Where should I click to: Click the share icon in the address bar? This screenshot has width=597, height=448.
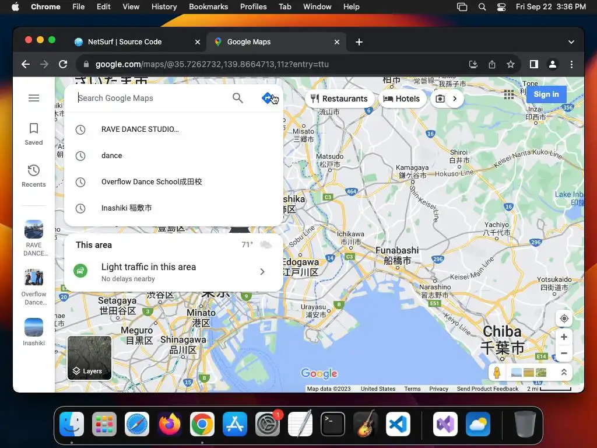click(492, 64)
